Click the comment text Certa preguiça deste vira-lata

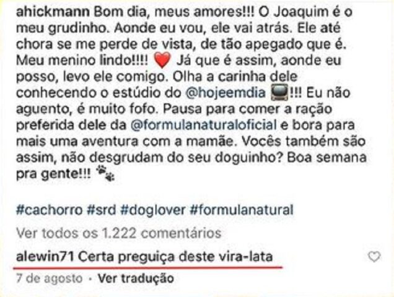[x=175, y=257]
